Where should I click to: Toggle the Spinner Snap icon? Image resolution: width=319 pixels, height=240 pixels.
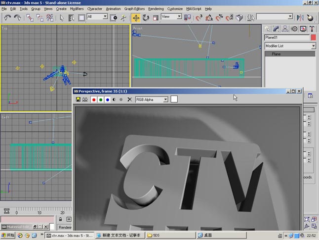pyautogui.click(x=230, y=18)
